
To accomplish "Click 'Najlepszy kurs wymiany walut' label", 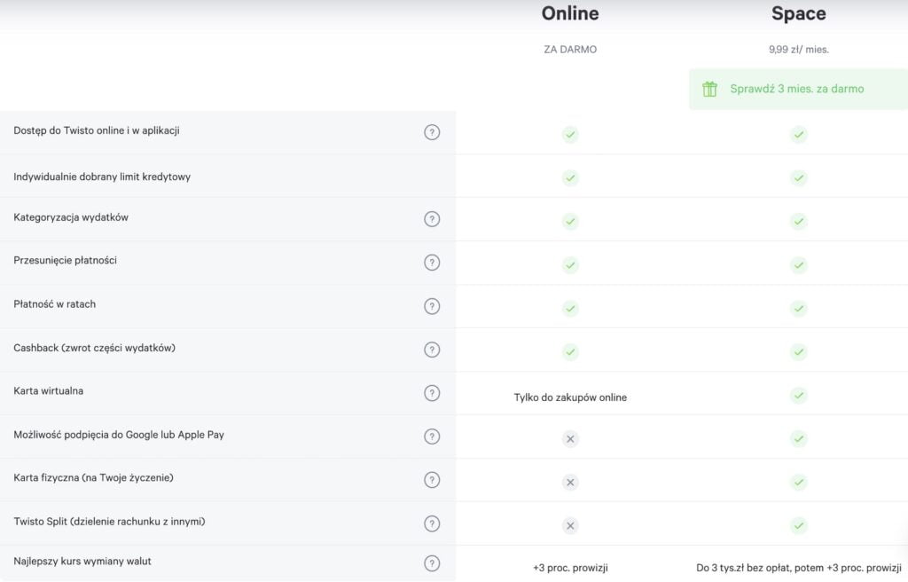I will pyautogui.click(x=82, y=561).
